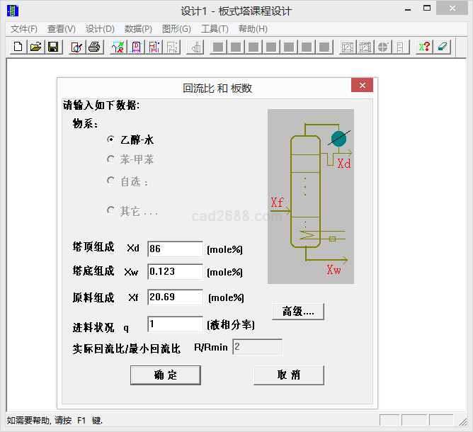Click the Print preview toolbar icon
This screenshot has width=473, height=432.
pos(76,47)
